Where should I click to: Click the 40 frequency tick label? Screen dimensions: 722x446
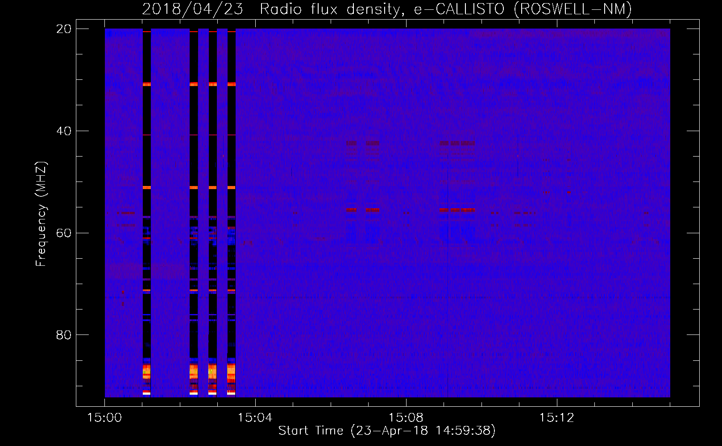click(x=64, y=131)
